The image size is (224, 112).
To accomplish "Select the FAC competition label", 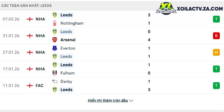I will pos(40,86).
